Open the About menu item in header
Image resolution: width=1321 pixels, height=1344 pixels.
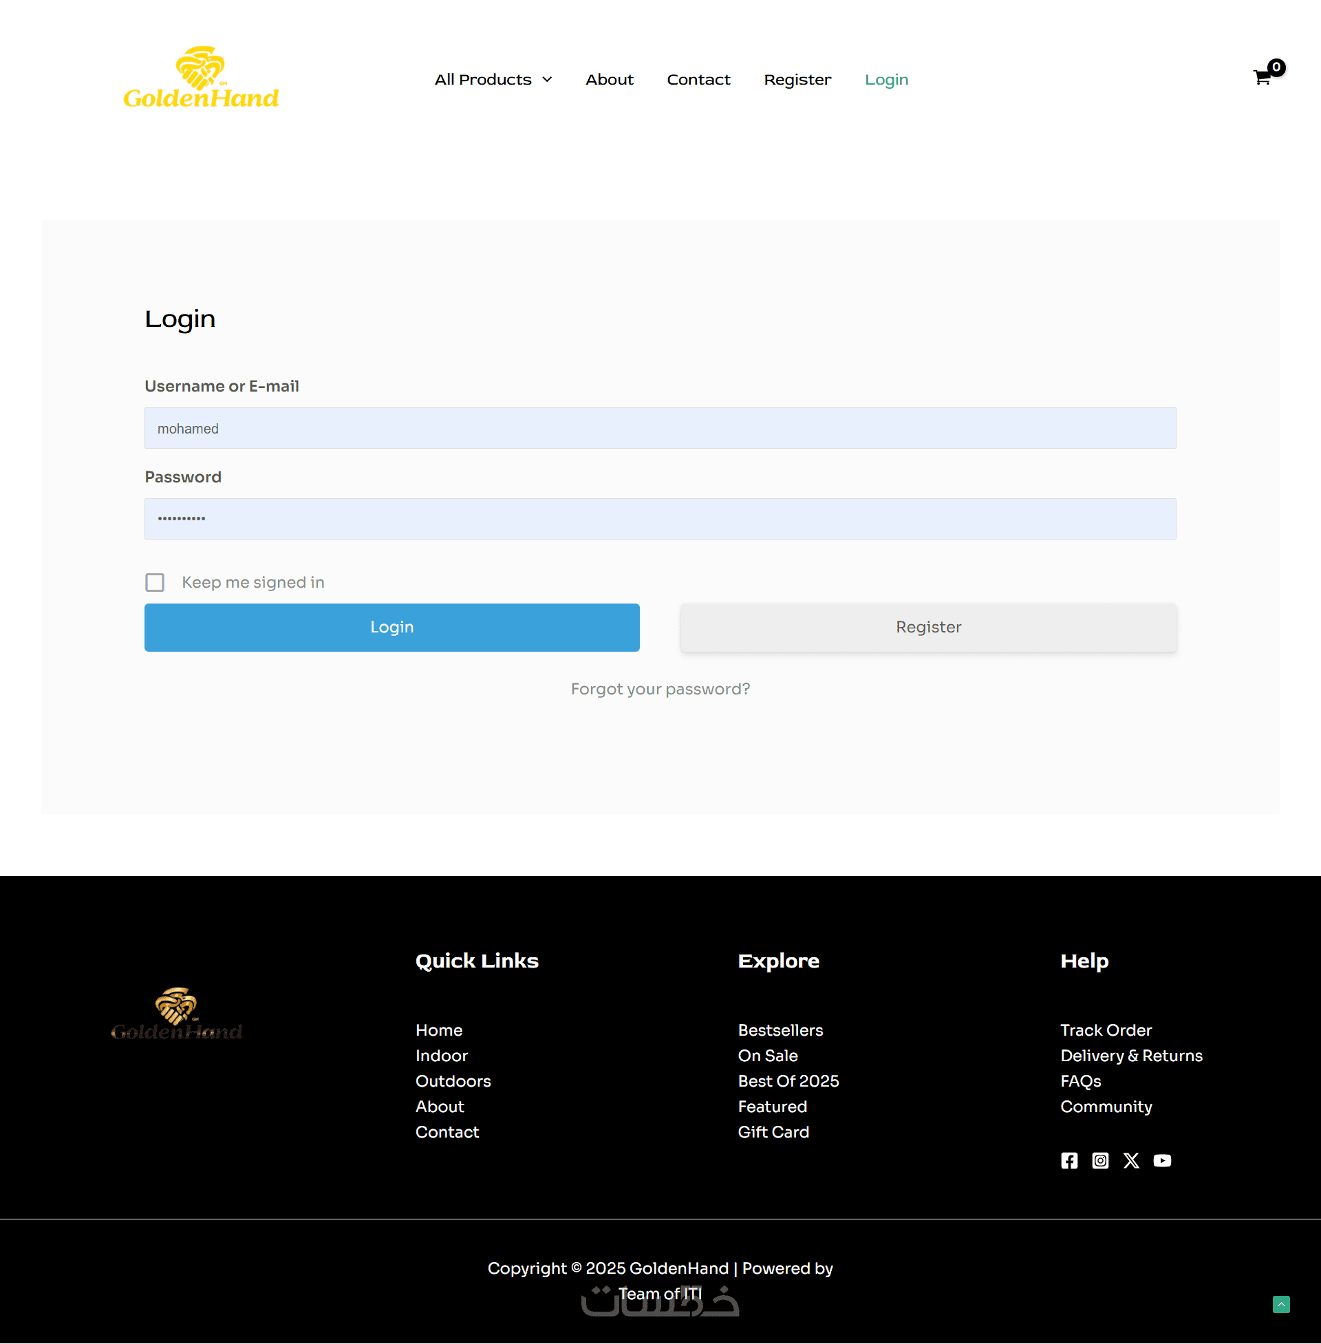(609, 80)
